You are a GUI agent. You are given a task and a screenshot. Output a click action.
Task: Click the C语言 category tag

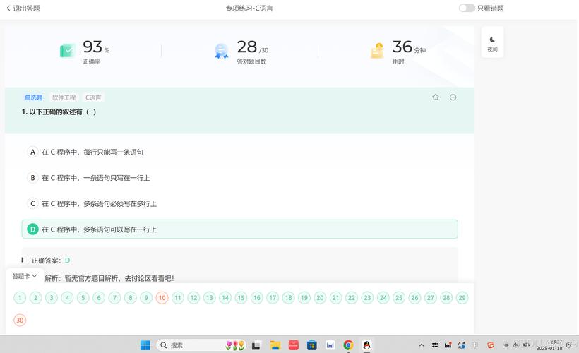coord(93,97)
